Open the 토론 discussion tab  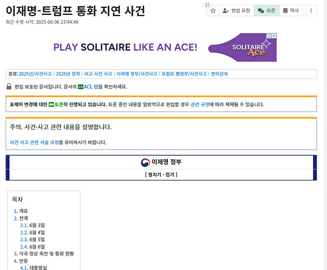point(267,10)
